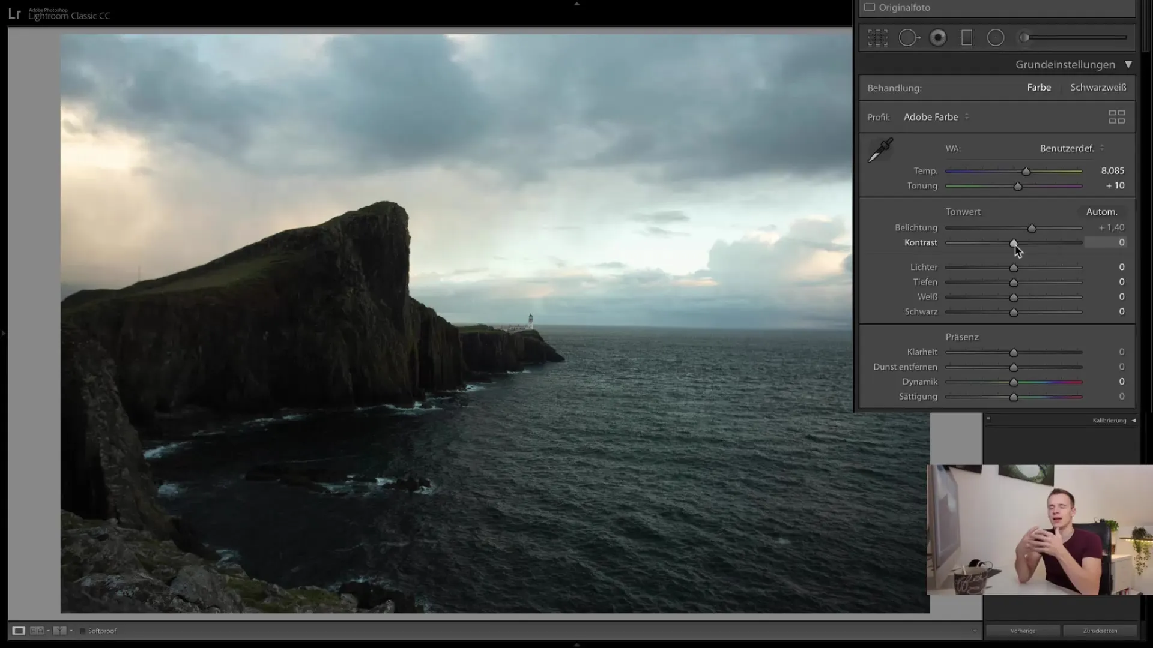The image size is (1153, 648).
Task: Toggle the before/after comparison view
Action: [x=59, y=631]
